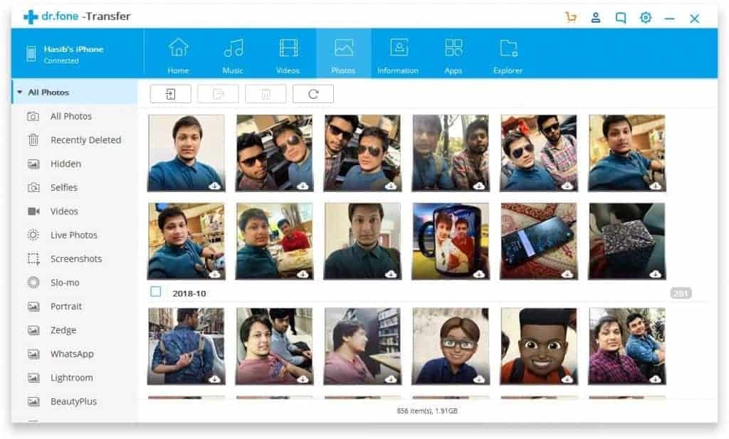Go to the Information tab
The width and height of the screenshot is (729, 439).
397,53
